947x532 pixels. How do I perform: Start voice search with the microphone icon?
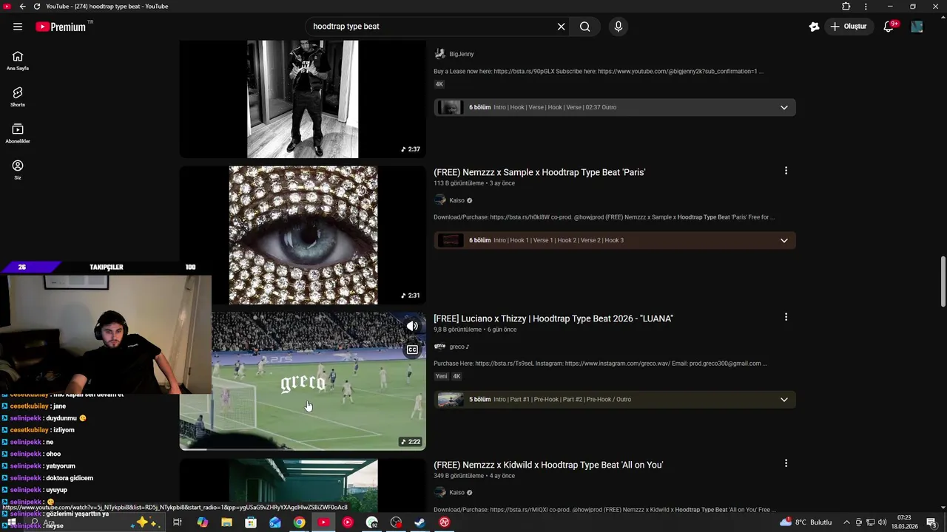619,27
